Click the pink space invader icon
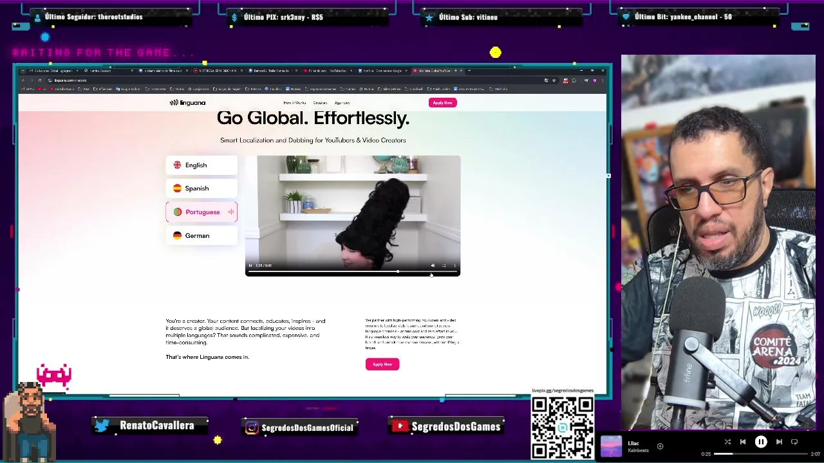Viewport: 824px width, 463px height. click(54, 376)
